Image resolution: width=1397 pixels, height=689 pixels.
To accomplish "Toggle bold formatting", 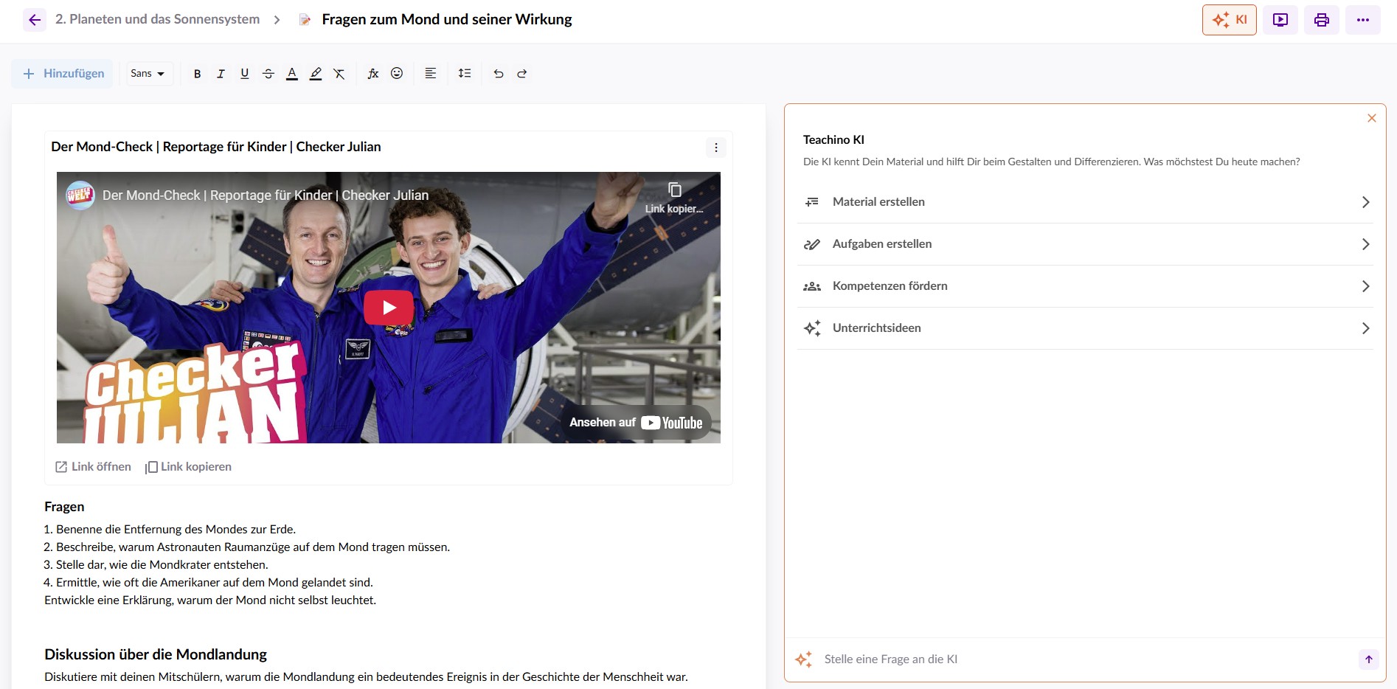I will 197,74.
